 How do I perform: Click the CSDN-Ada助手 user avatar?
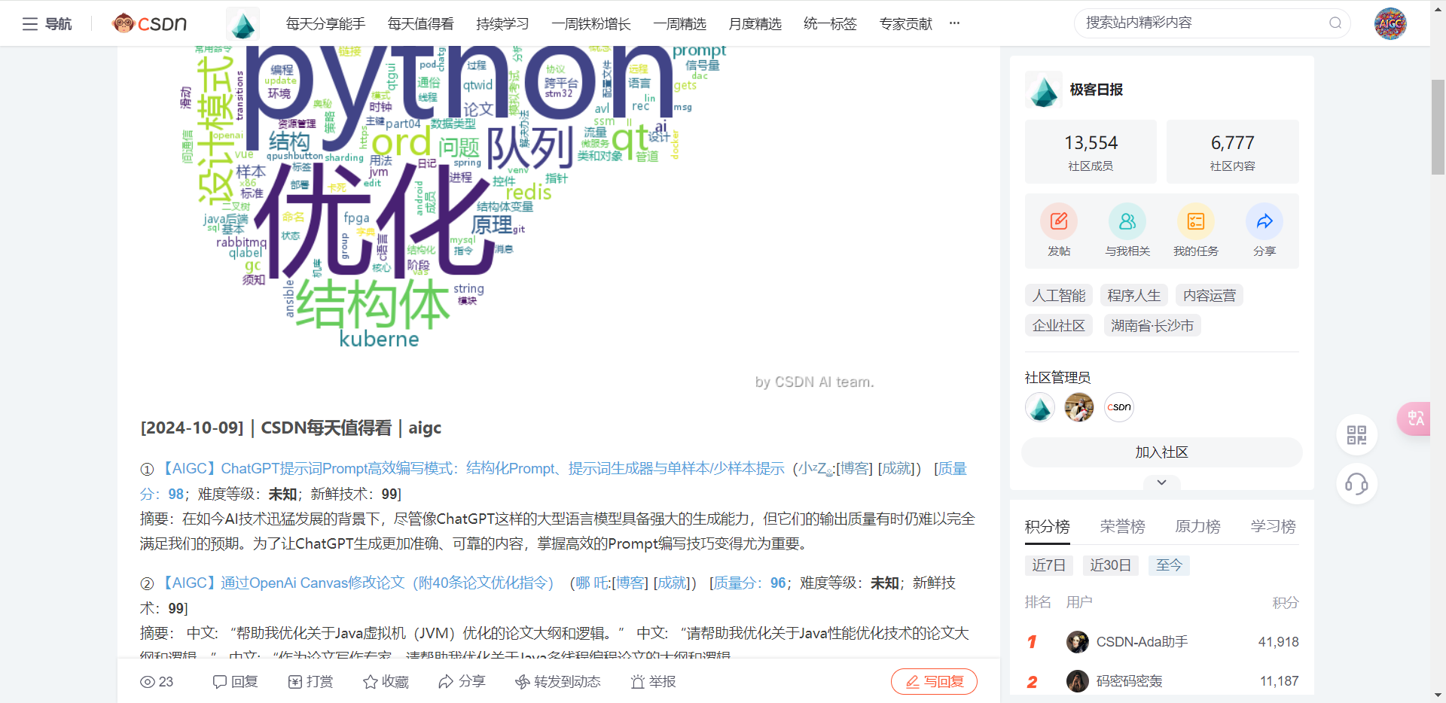point(1078,642)
